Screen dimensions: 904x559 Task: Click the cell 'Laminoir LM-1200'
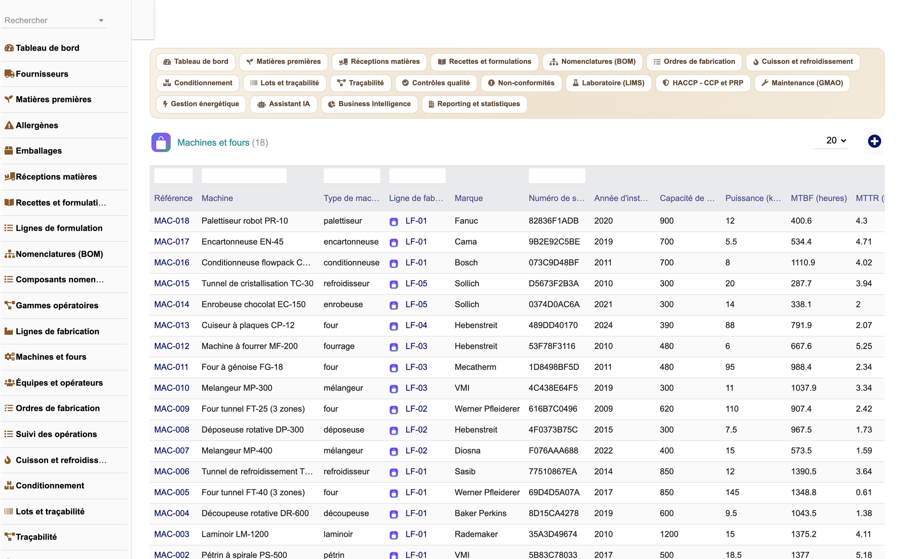point(235,534)
